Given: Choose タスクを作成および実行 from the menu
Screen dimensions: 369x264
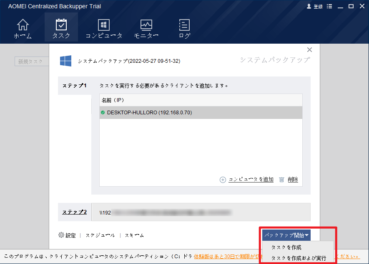Looking at the screenshot, I should [298, 258].
